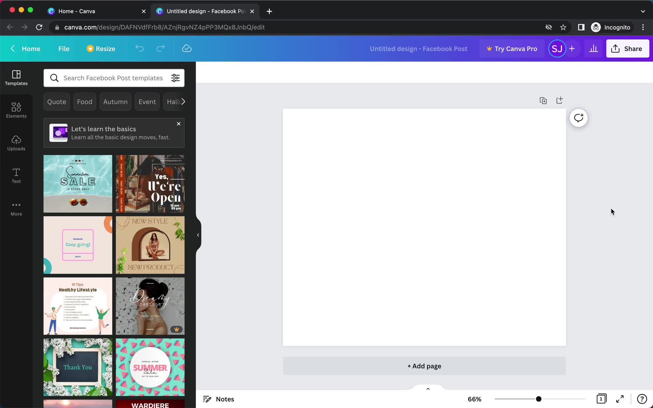Click the Try Canva Pro button
Image resolution: width=653 pixels, height=408 pixels.
512,49
